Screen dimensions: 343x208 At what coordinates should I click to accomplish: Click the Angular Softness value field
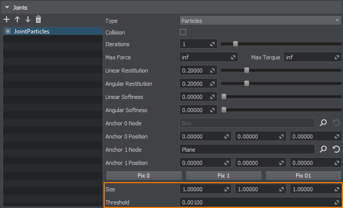(198, 110)
